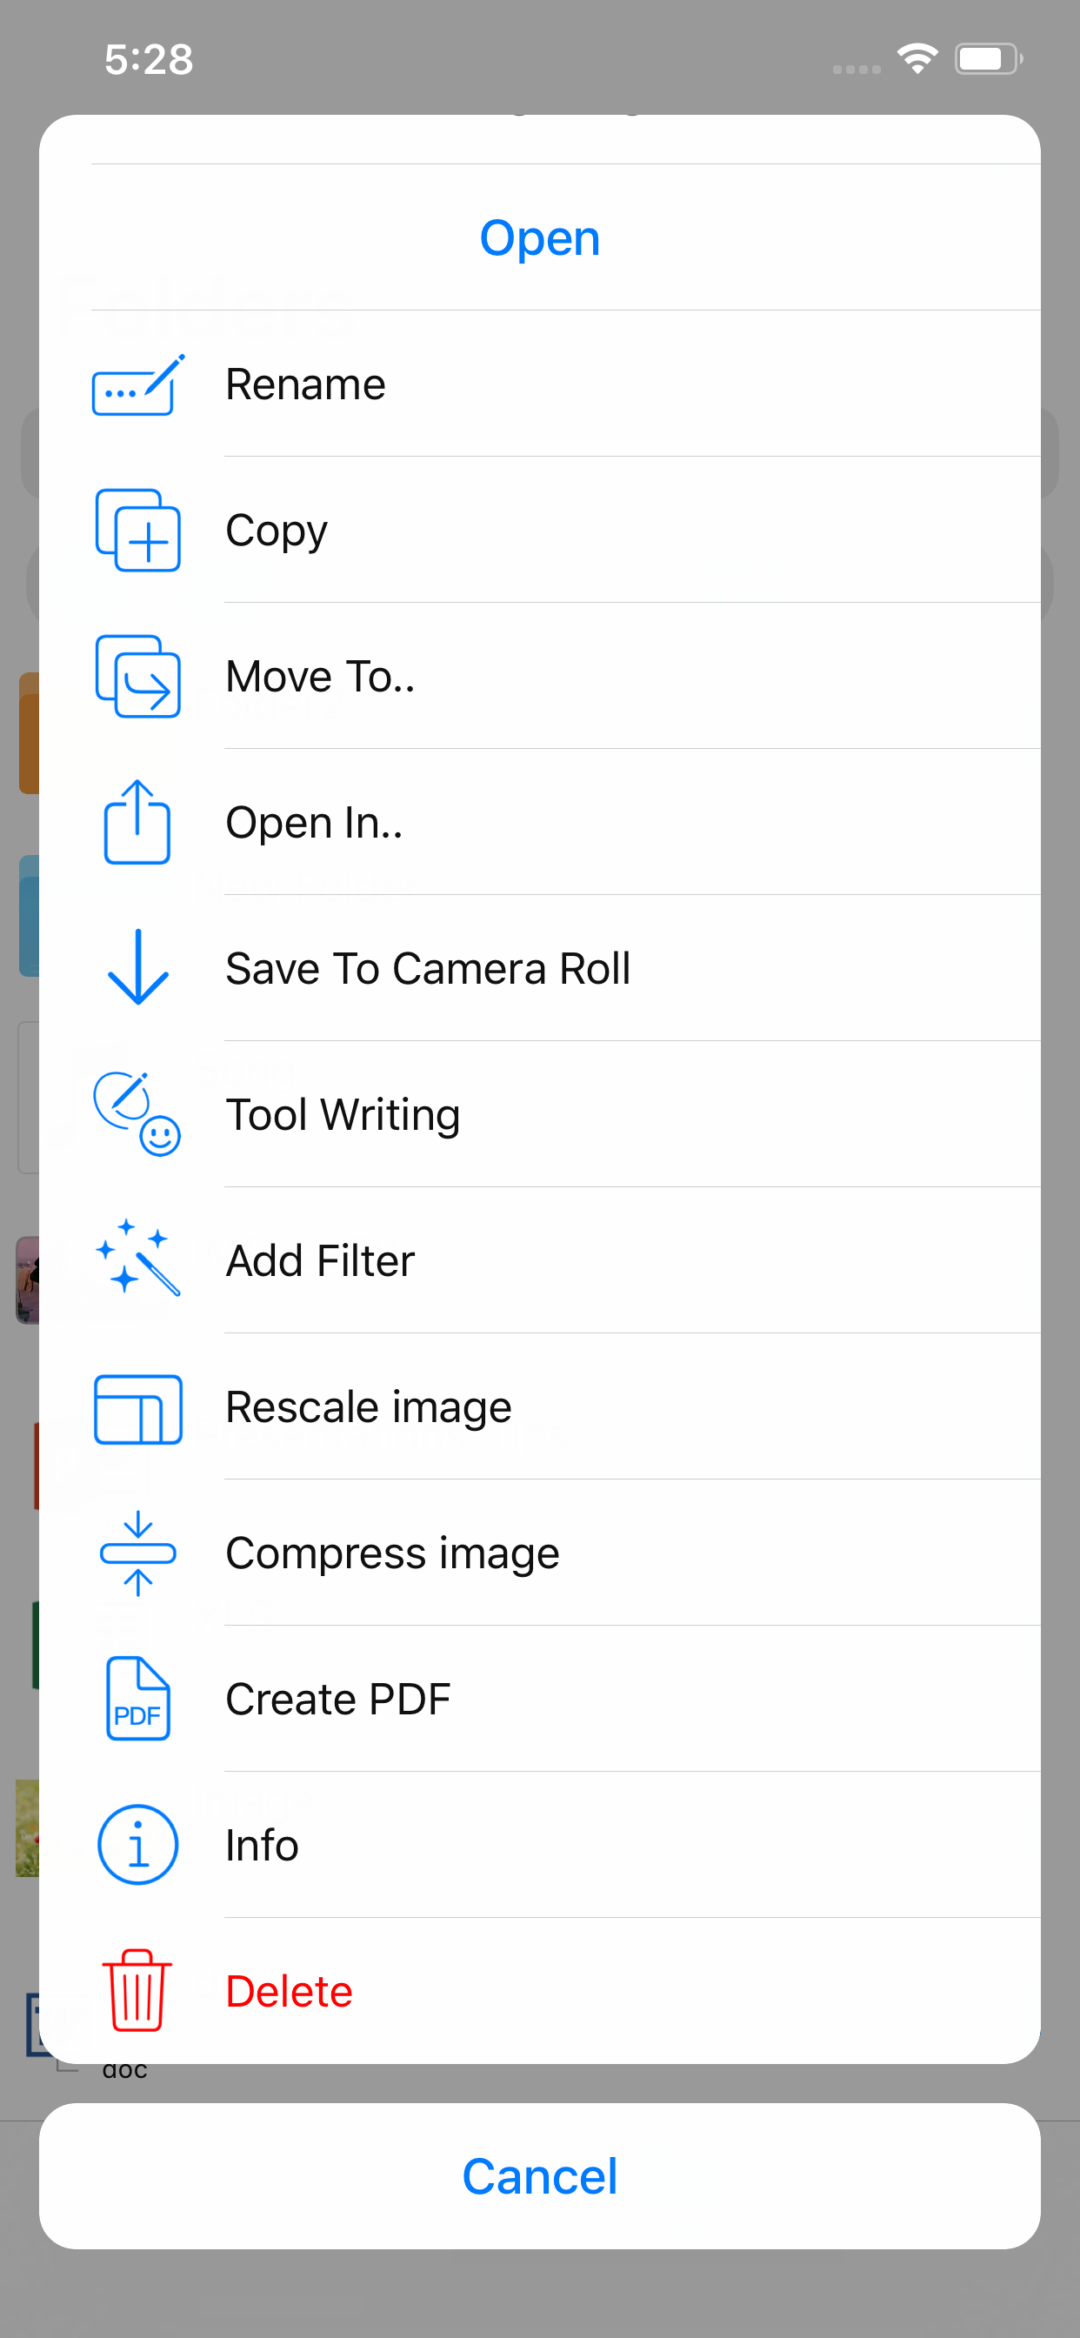The height and width of the screenshot is (2338, 1080).
Task: Tap the Copy duplicate icon
Action: pos(138,531)
